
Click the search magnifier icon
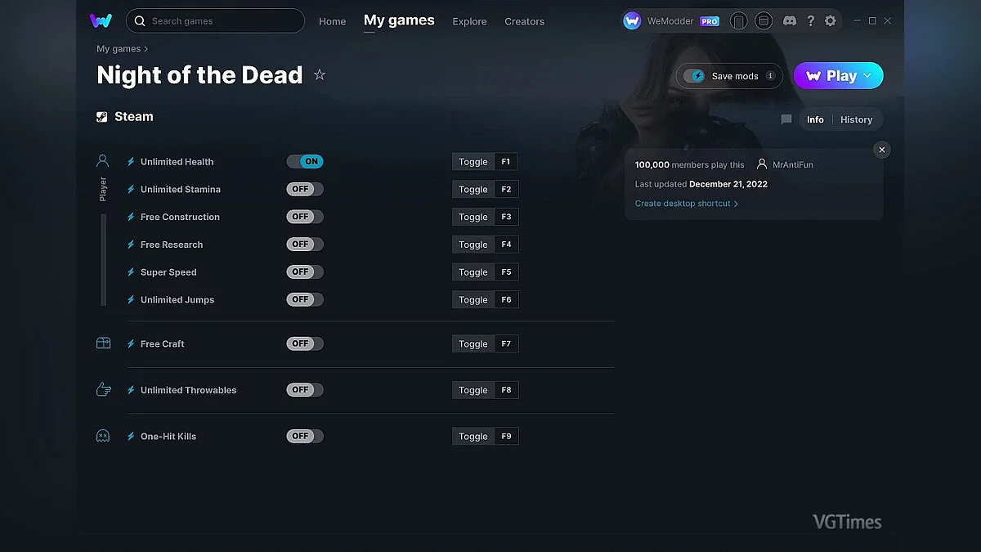click(141, 20)
